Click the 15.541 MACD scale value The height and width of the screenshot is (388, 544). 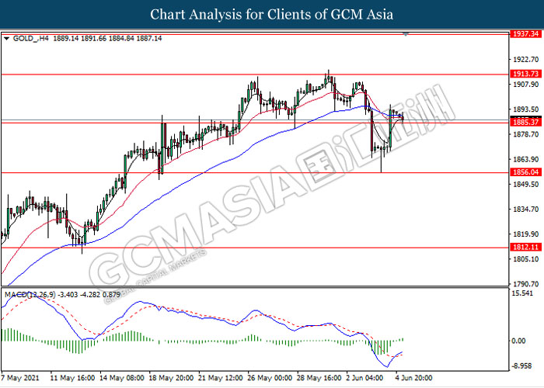[x=522, y=293]
